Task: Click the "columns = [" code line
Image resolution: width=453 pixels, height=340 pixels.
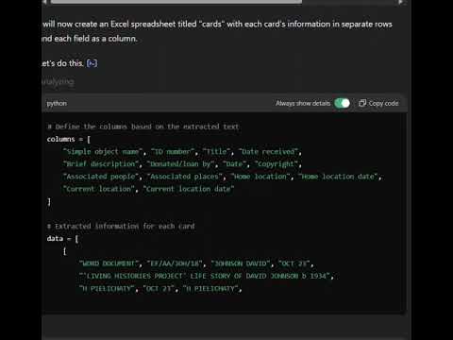Action: tap(69, 139)
